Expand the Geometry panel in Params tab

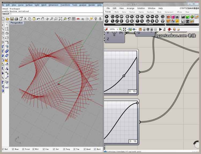pyautogui.click(x=133, y=24)
